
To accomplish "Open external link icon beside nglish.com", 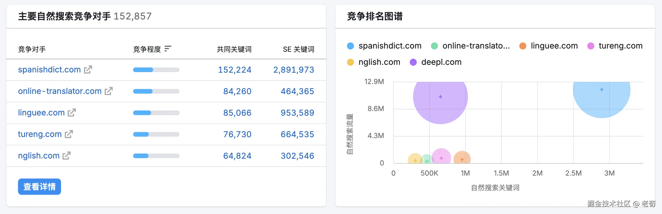I will point(67,156).
